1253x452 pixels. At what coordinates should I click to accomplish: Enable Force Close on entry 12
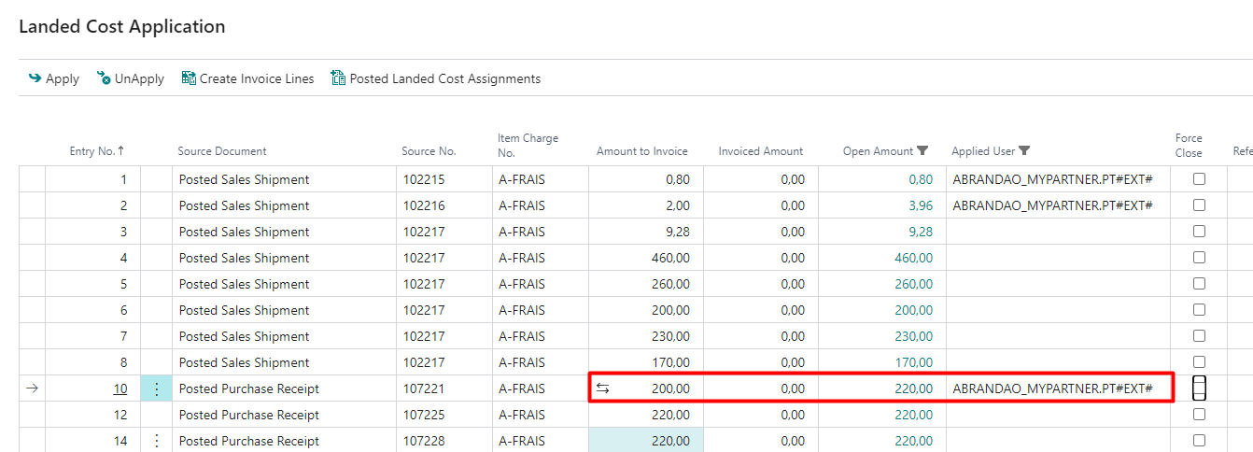click(1199, 415)
